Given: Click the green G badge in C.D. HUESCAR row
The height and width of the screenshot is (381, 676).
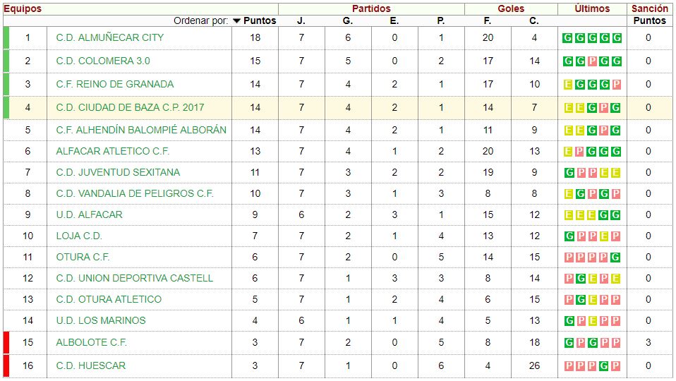Looking at the screenshot, I should pyautogui.click(x=604, y=366).
